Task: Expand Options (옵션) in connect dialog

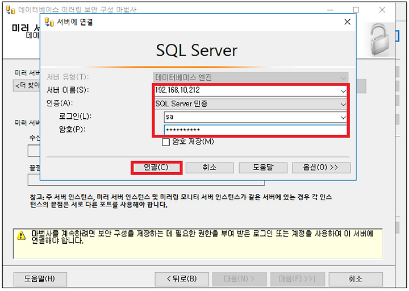Action: 321,168
